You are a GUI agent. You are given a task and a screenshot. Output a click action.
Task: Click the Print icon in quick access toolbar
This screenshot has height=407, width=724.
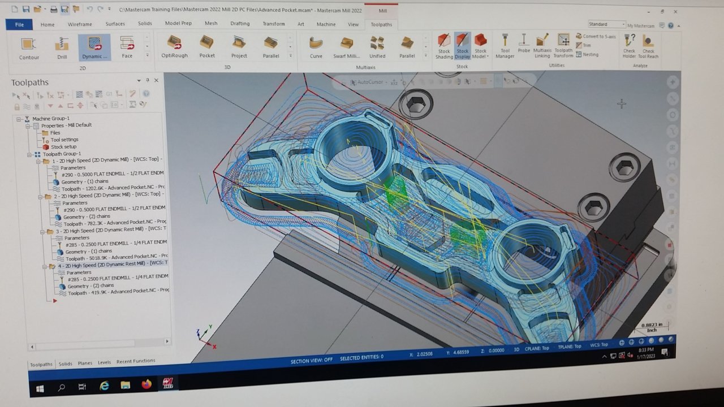53,9
